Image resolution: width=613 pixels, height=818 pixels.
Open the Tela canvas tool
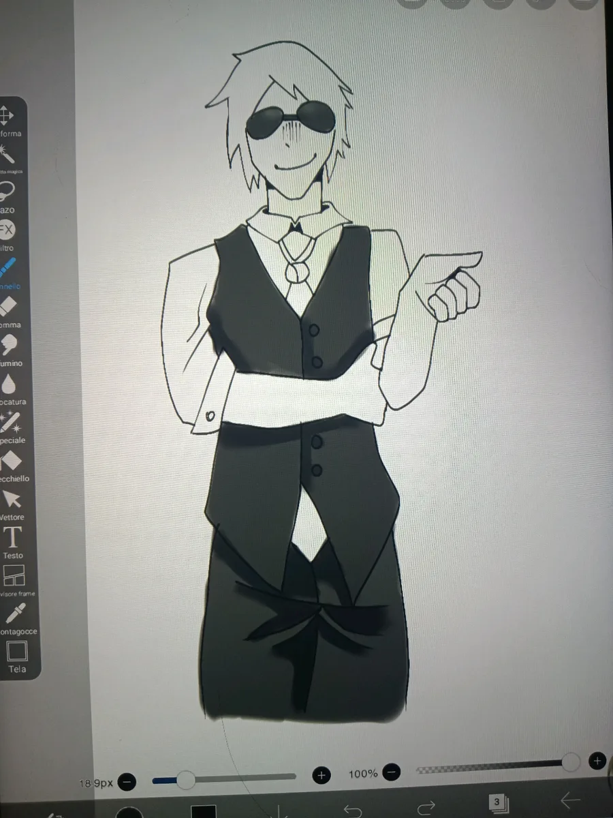(17, 656)
